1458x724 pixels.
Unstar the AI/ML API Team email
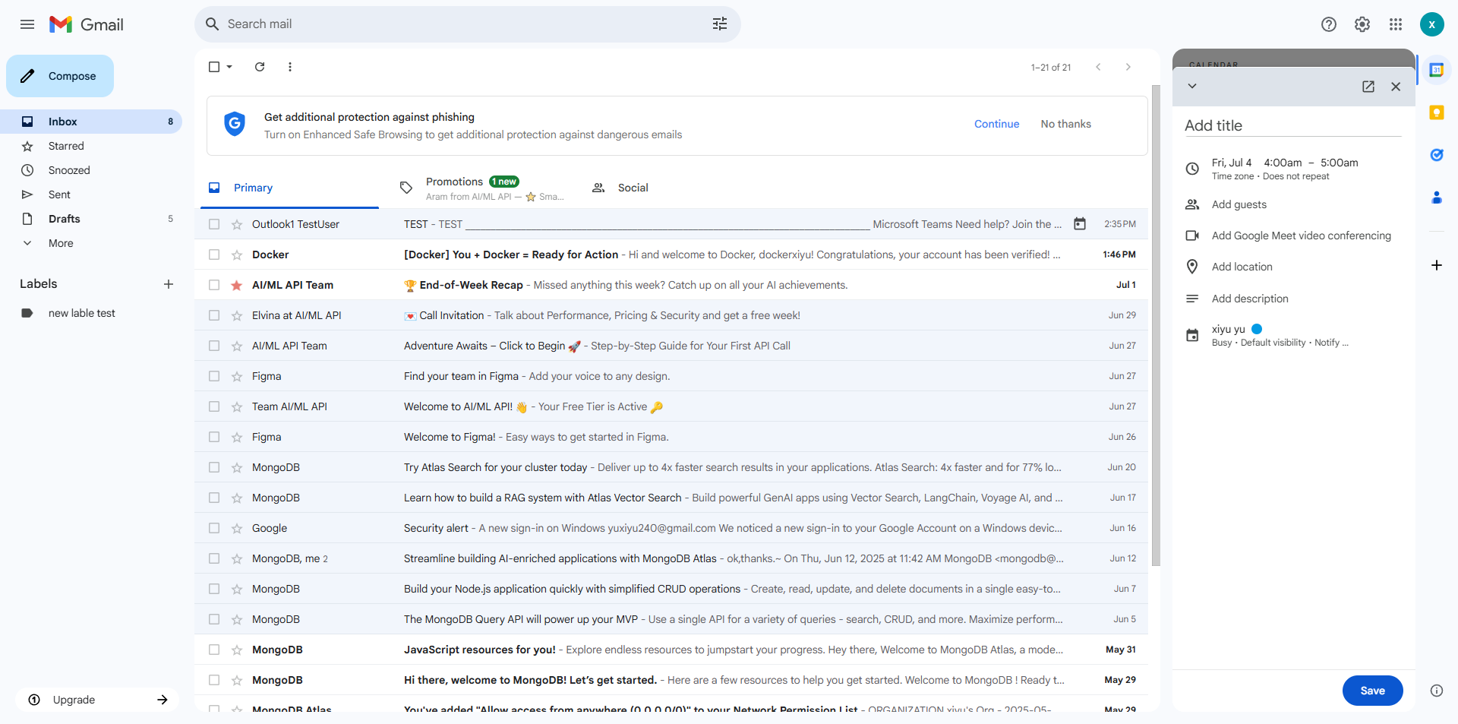click(237, 285)
